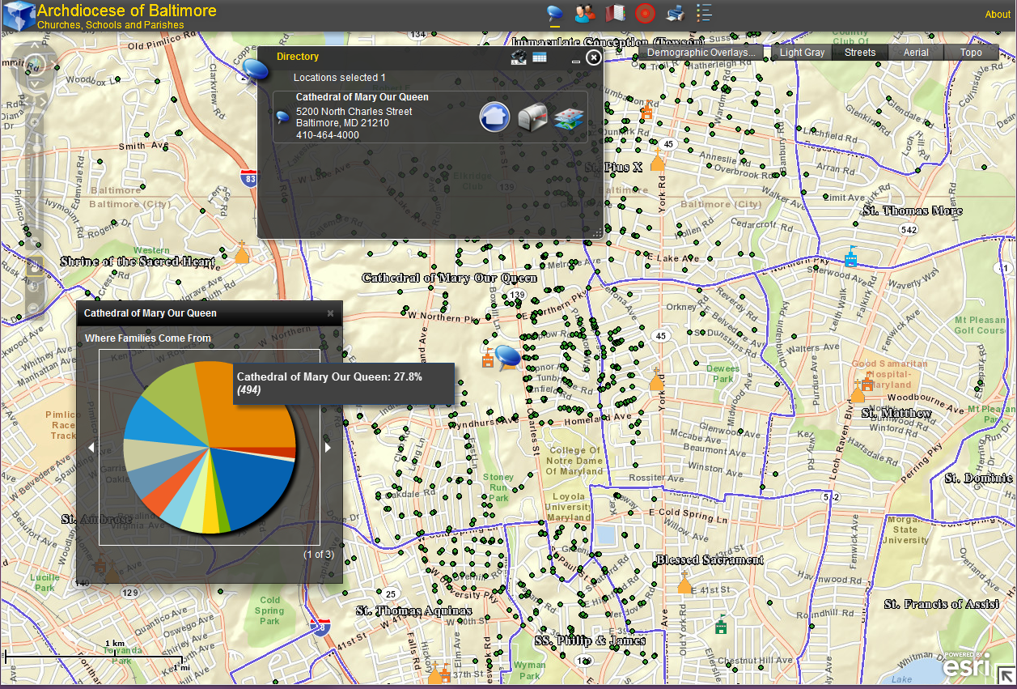Select the church marker below St. Pius X
The image size is (1017, 689).
(658, 159)
